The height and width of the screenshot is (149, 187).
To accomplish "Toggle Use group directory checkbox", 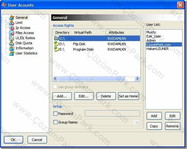I will (x=55, y=87).
